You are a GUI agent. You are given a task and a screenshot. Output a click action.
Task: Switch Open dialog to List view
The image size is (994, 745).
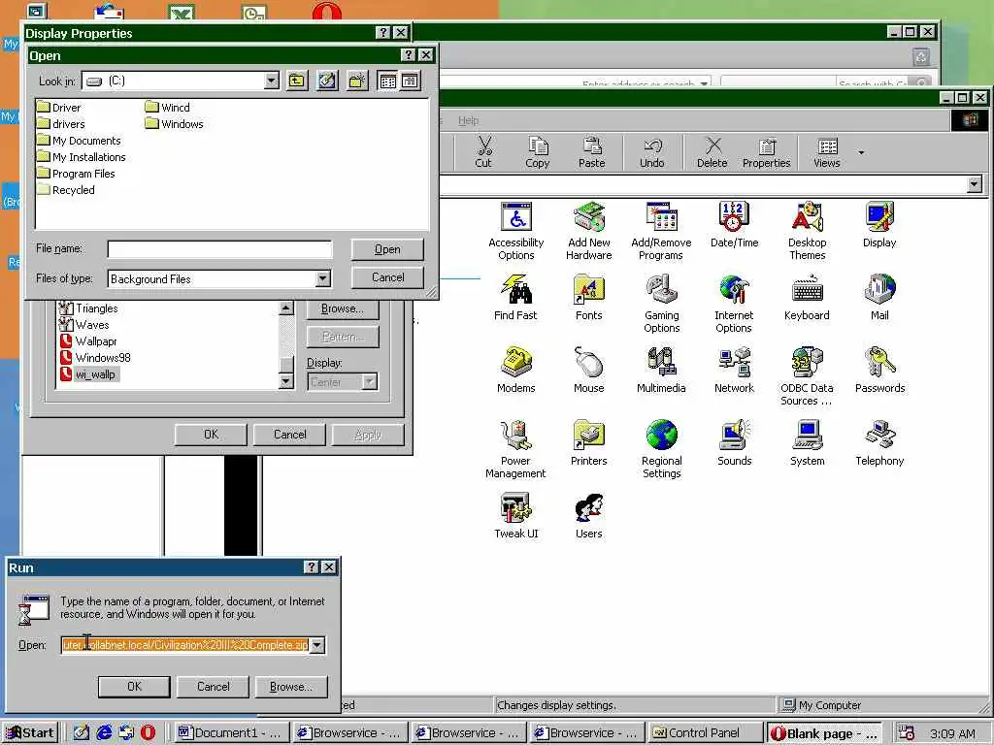click(x=387, y=81)
